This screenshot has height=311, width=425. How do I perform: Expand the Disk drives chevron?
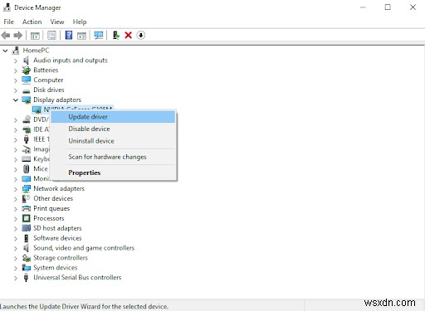pyautogui.click(x=16, y=90)
